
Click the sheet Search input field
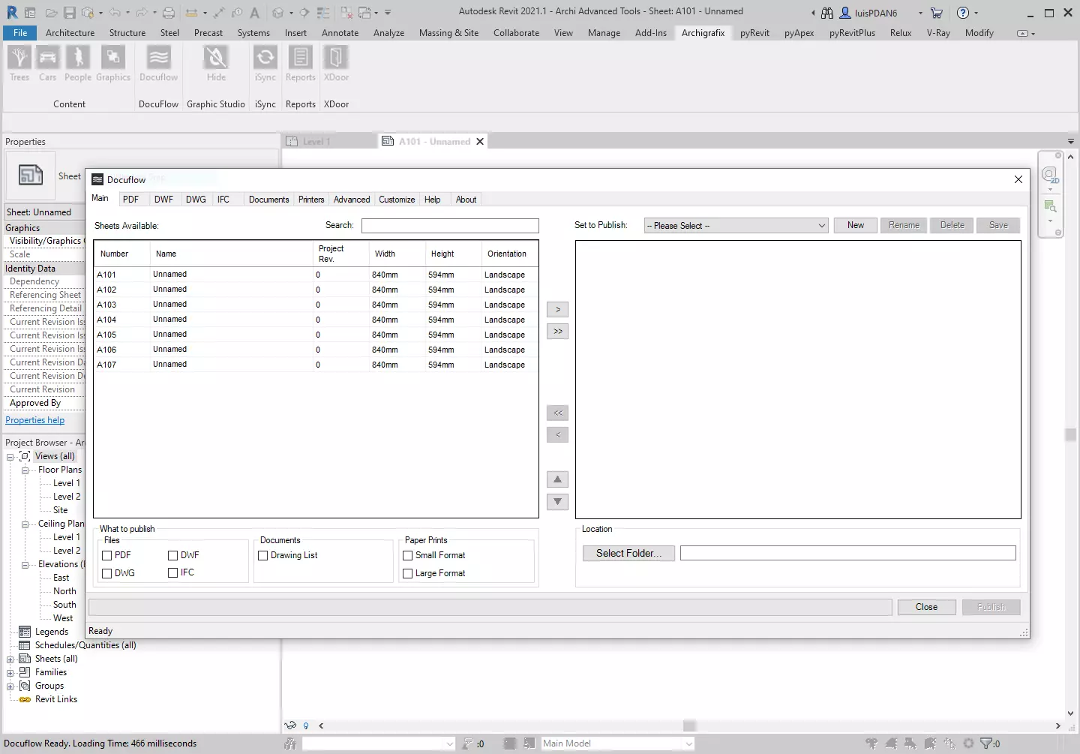point(450,226)
